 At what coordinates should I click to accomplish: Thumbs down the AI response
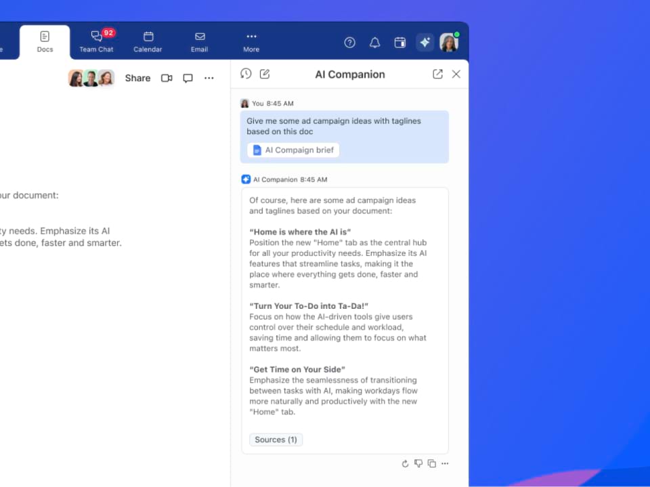tap(418, 464)
